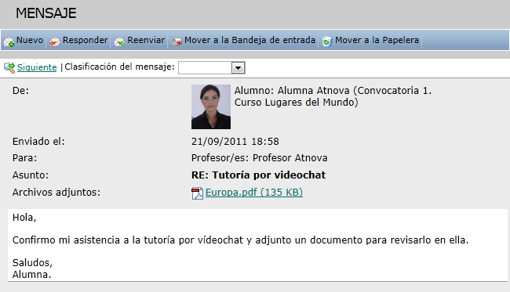The image size is (510, 292).
Task: Click the subject 'RE: Tutoría por videochat'
Action: (x=258, y=175)
